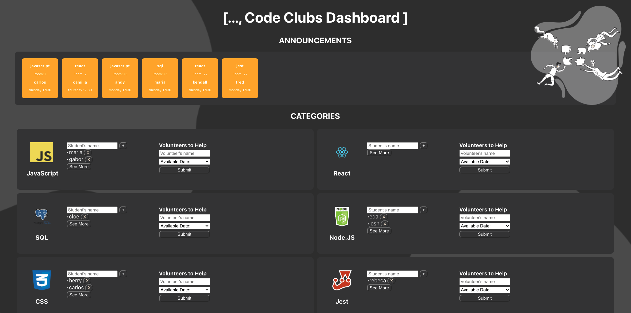
Task: Focus Volunteer's name field in JavaScript card
Action: pyautogui.click(x=184, y=153)
